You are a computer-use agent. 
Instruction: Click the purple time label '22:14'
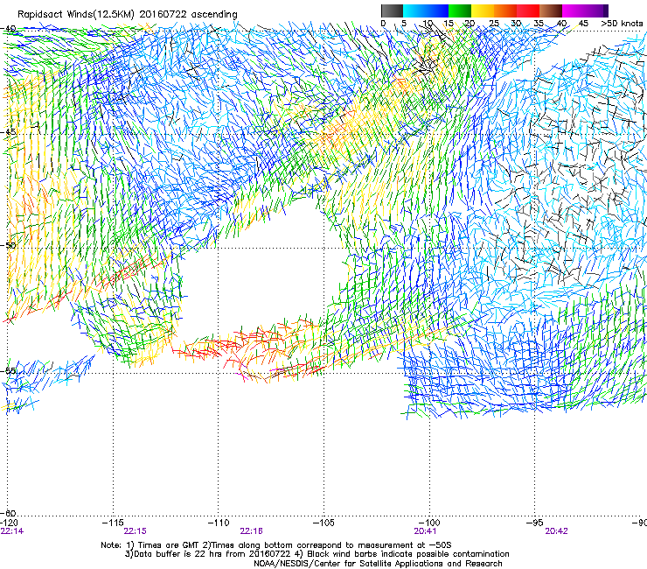[x=12, y=531]
